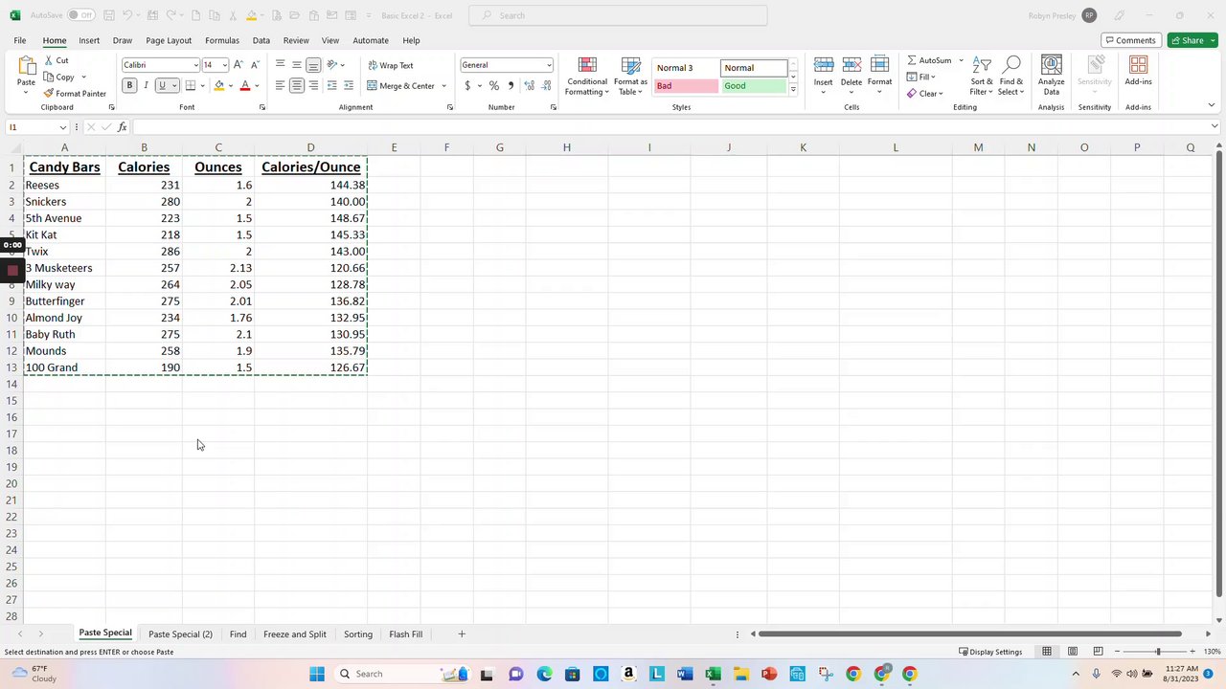Screen dimensions: 1226x689
Task: Apply the Percent Style icon
Action: [493, 85]
